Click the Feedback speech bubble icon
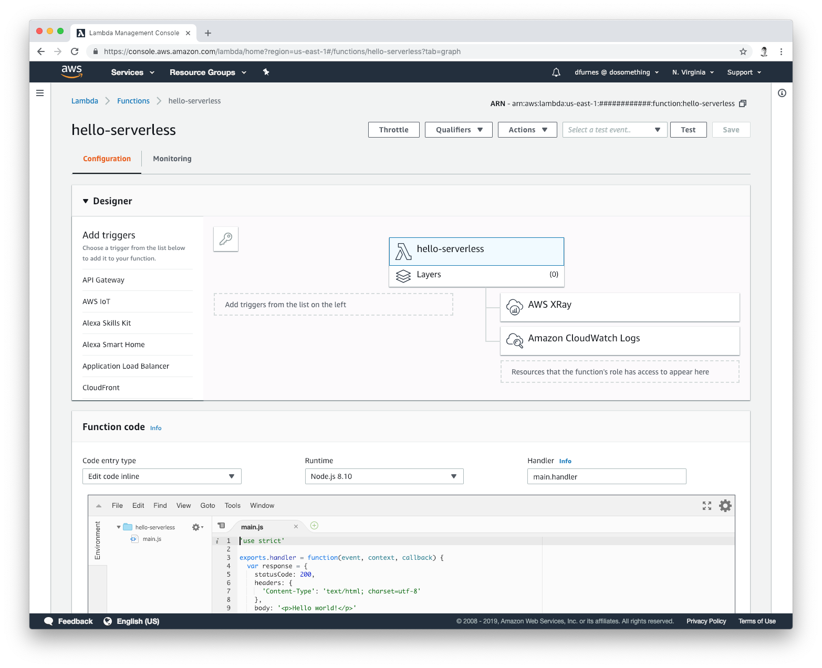This screenshot has width=822, height=668. pos(49,621)
